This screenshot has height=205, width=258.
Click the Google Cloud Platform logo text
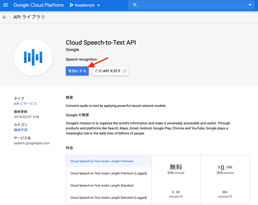(x=38, y=5)
